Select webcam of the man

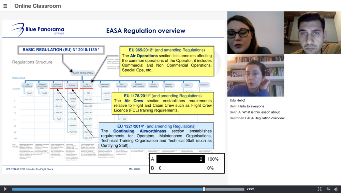312,33
